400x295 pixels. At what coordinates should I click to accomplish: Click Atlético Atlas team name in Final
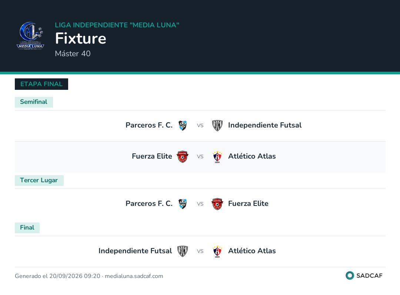pyautogui.click(x=252, y=251)
